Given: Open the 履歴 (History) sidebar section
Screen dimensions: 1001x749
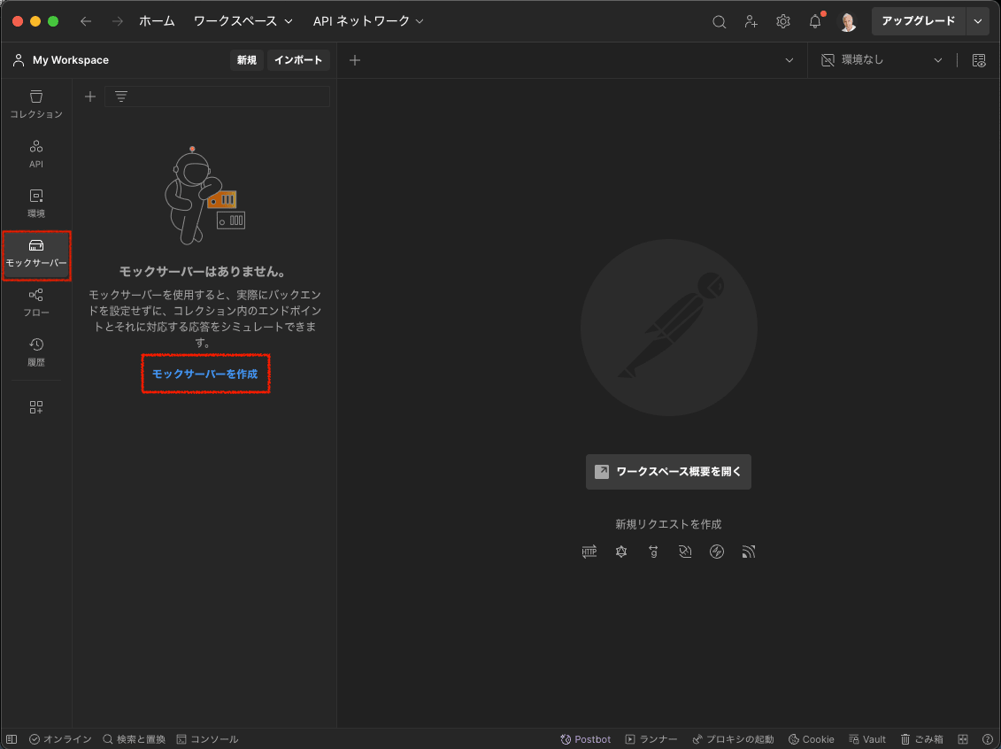Looking at the screenshot, I should click(x=35, y=352).
